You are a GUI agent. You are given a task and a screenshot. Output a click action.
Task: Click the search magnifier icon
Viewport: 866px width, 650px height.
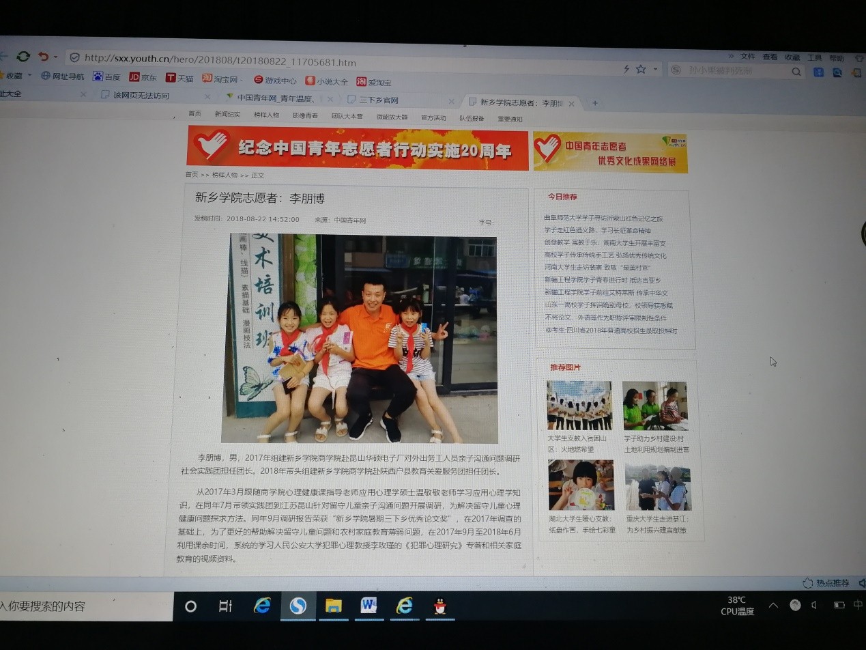(x=796, y=72)
